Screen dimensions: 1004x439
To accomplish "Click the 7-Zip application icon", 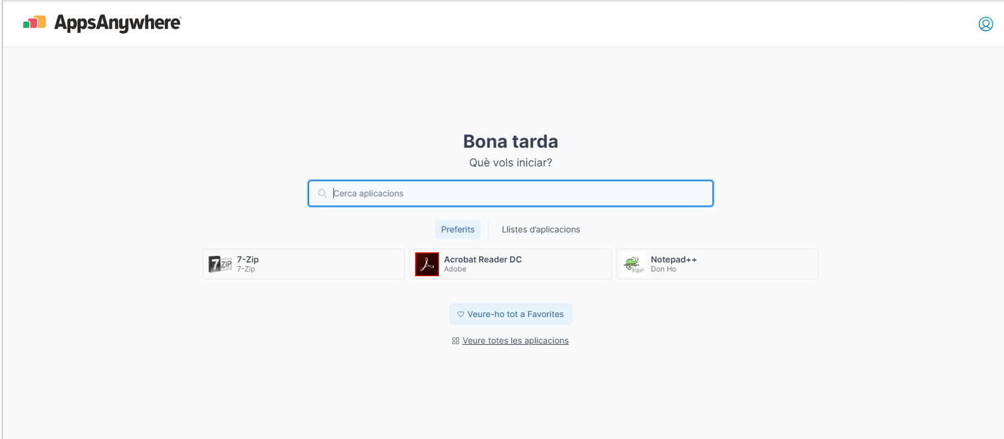I will coord(220,264).
